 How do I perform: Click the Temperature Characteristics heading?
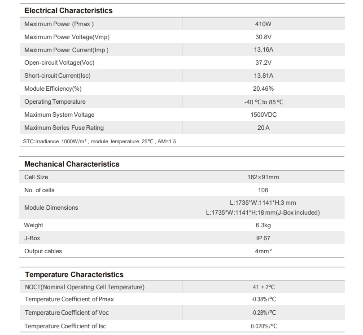pos(74,274)
